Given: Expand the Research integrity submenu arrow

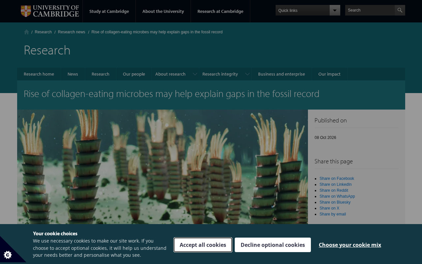Looking at the screenshot, I should pyautogui.click(x=247, y=74).
